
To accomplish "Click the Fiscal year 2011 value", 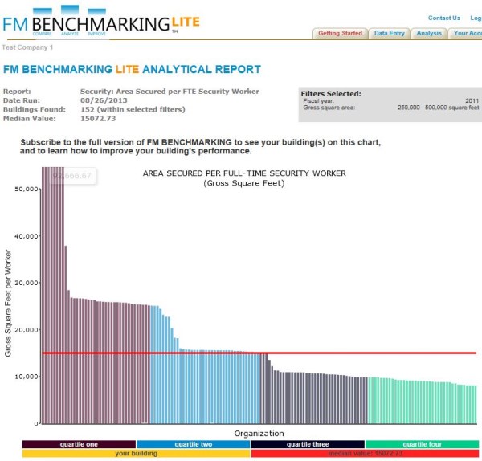I will pos(472,101).
